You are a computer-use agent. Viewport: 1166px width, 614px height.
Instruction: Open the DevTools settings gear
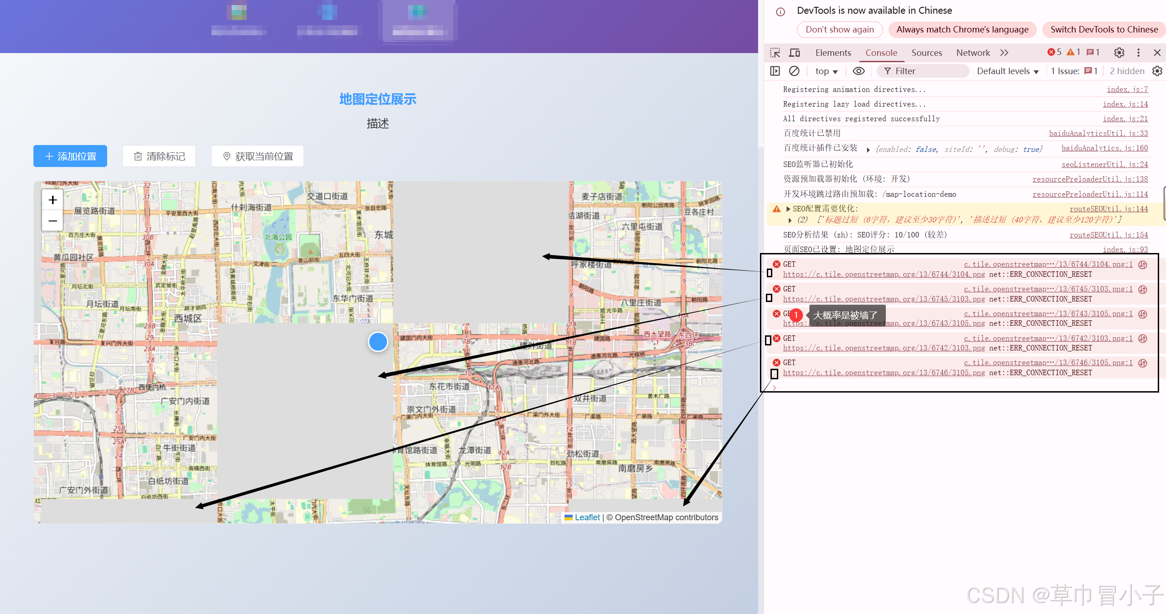point(1119,53)
